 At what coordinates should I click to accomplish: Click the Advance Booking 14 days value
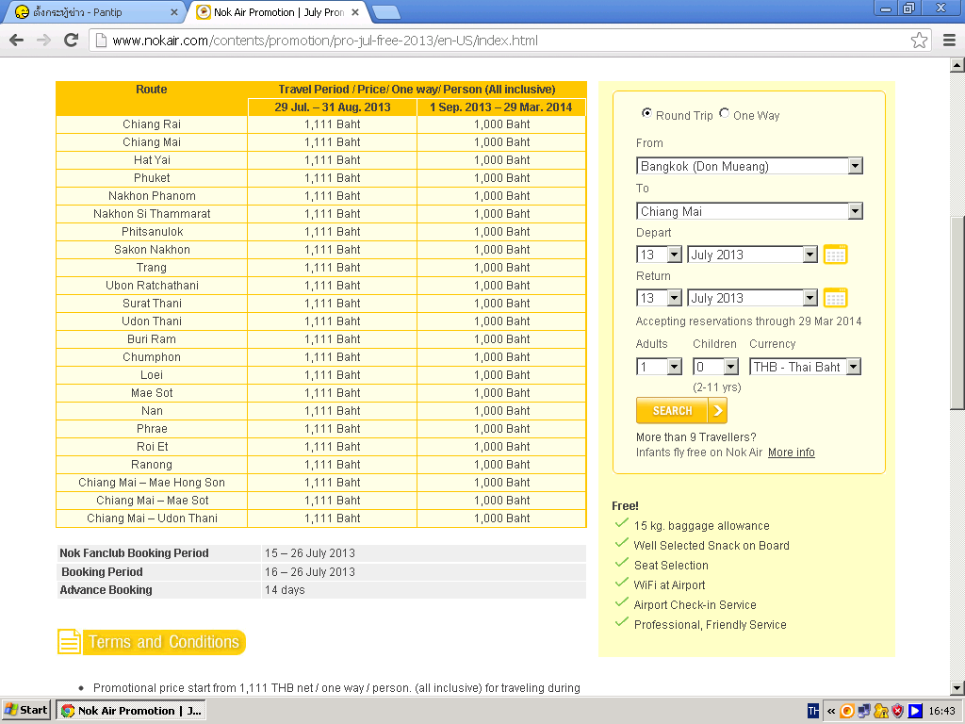click(x=285, y=590)
